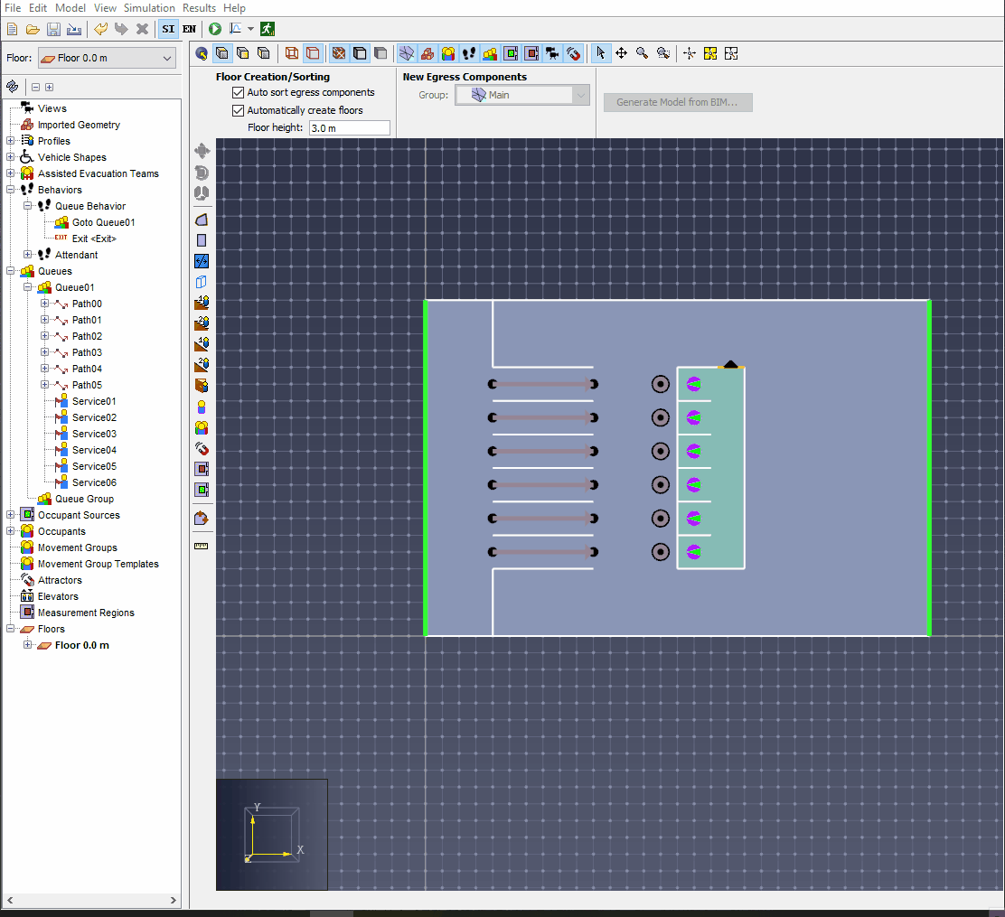Select the add occupant tool

pos(202,407)
